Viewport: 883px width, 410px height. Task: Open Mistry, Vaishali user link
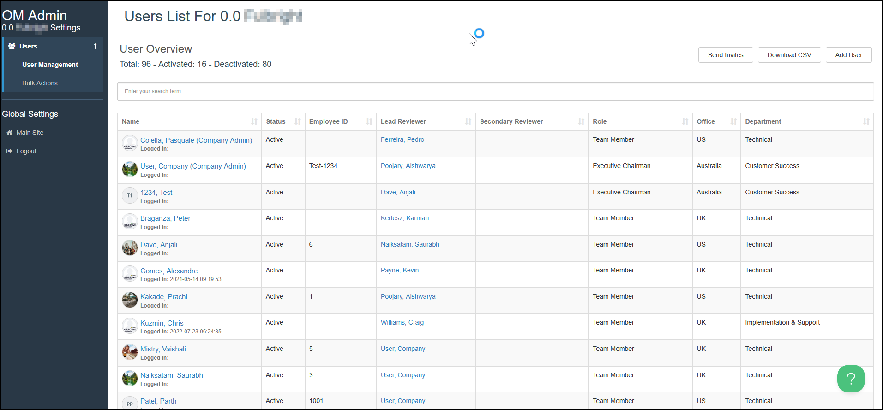coord(163,349)
